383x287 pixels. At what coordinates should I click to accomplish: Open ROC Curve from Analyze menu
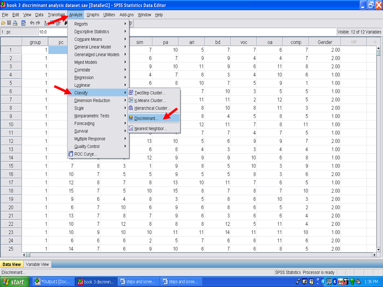point(85,154)
